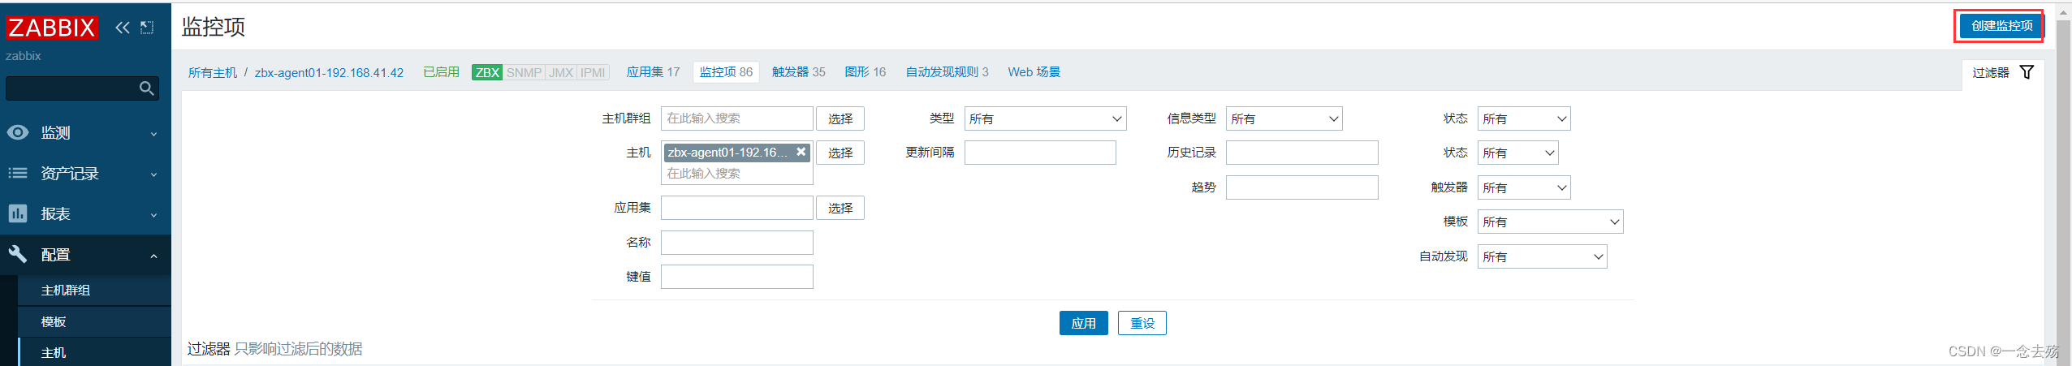Switch to the 应用集 17 tab
The height and width of the screenshot is (366, 2072).
click(x=653, y=72)
